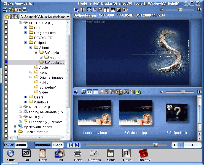
Task: Open the Tools(T) menu
Action: [140, 4]
